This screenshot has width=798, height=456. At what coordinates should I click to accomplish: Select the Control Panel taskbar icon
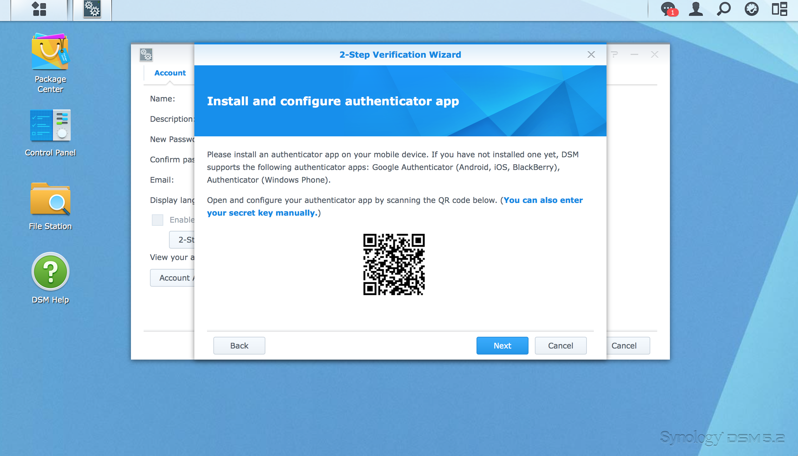coord(92,9)
